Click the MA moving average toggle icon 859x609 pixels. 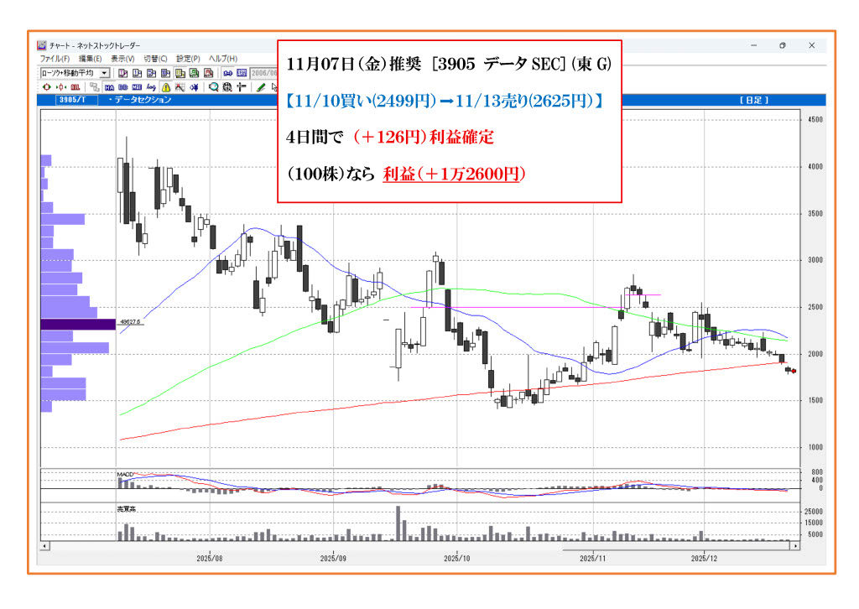(x=109, y=86)
